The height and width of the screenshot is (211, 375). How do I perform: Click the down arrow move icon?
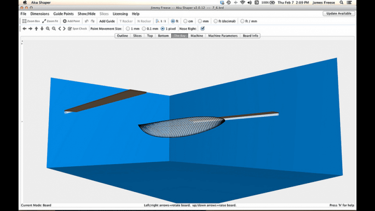(x=42, y=29)
